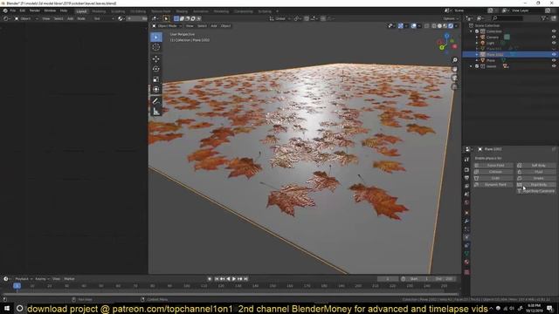Image resolution: width=559 pixels, height=314 pixels.
Task: Toggle X-ray display in viewport header
Action: (x=427, y=25)
